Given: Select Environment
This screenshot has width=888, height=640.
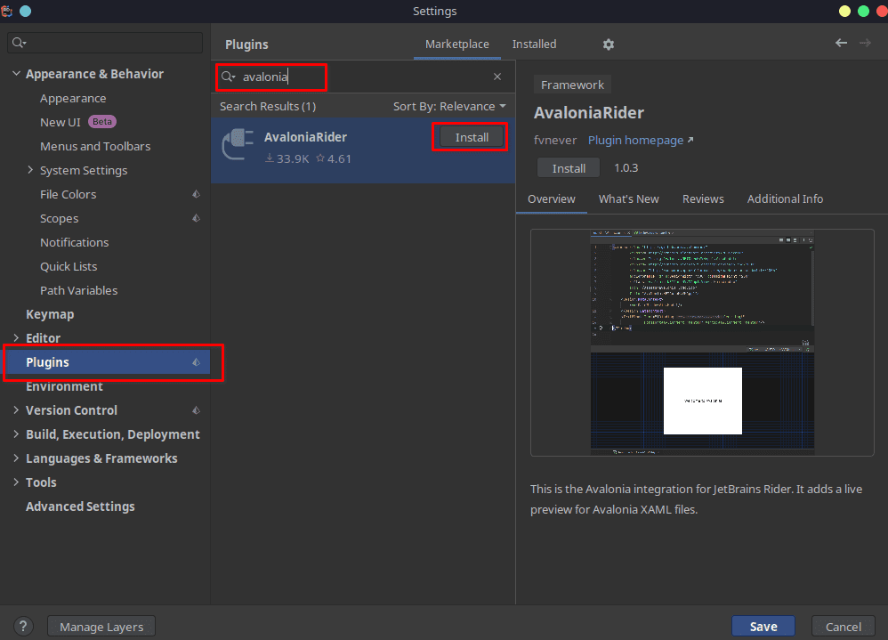Looking at the screenshot, I should point(64,386).
